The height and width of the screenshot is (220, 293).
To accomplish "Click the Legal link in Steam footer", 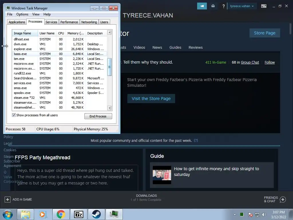I will 8,143.
